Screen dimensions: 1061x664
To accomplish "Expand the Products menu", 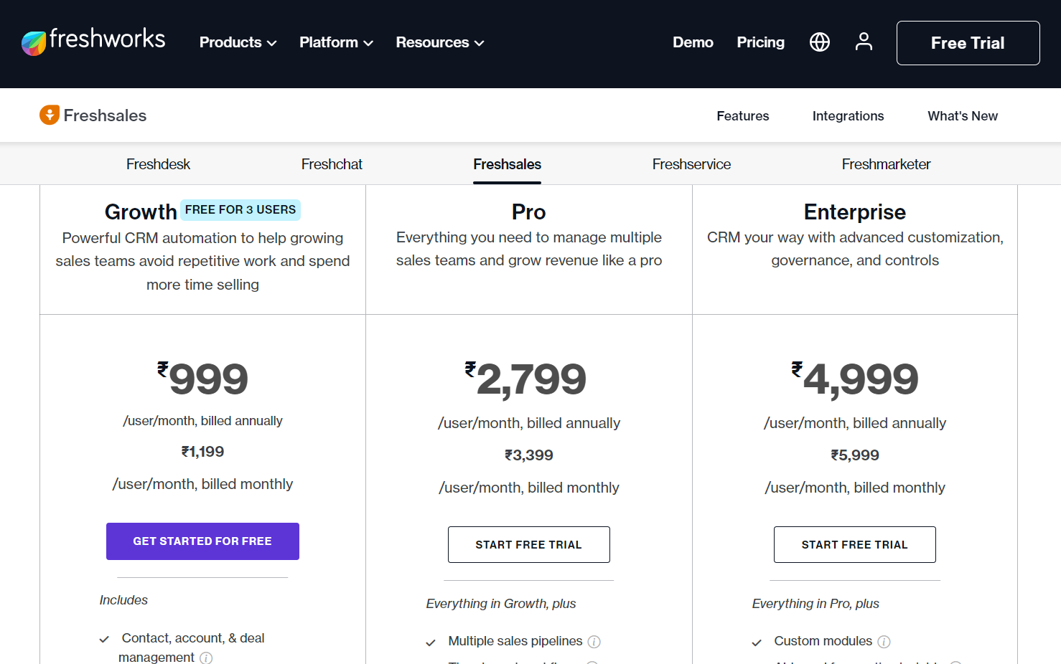I will (x=238, y=42).
